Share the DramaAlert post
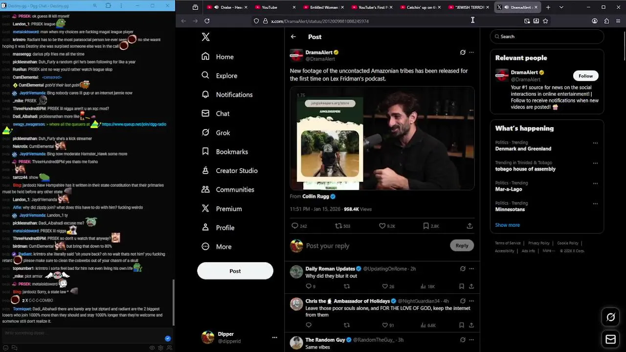The height and width of the screenshot is (352, 626). coord(469,226)
